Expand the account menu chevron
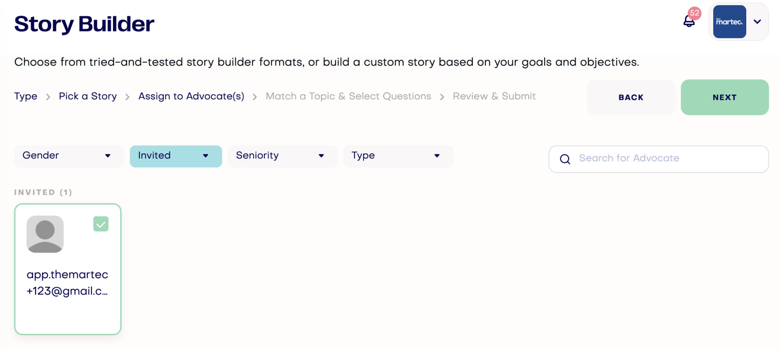 [x=757, y=22]
